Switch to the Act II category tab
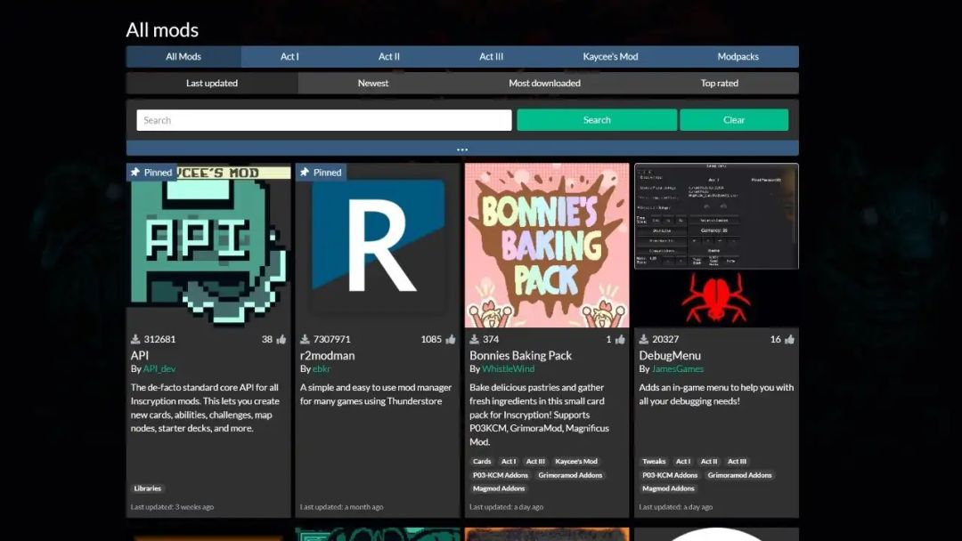Screen dimensions: 962x541 pos(389,57)
